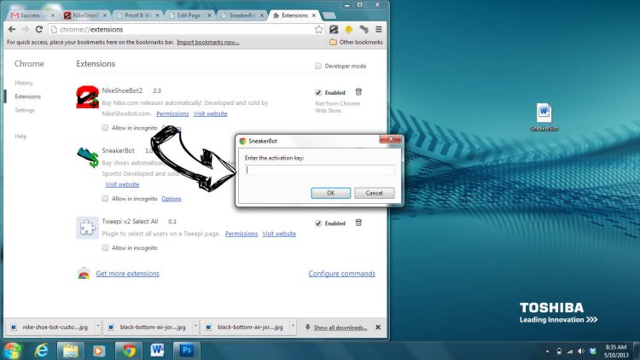The image size is (640, 360).
Task: Launch Internet Explorer from the taskbar
Action: point(41,350)
